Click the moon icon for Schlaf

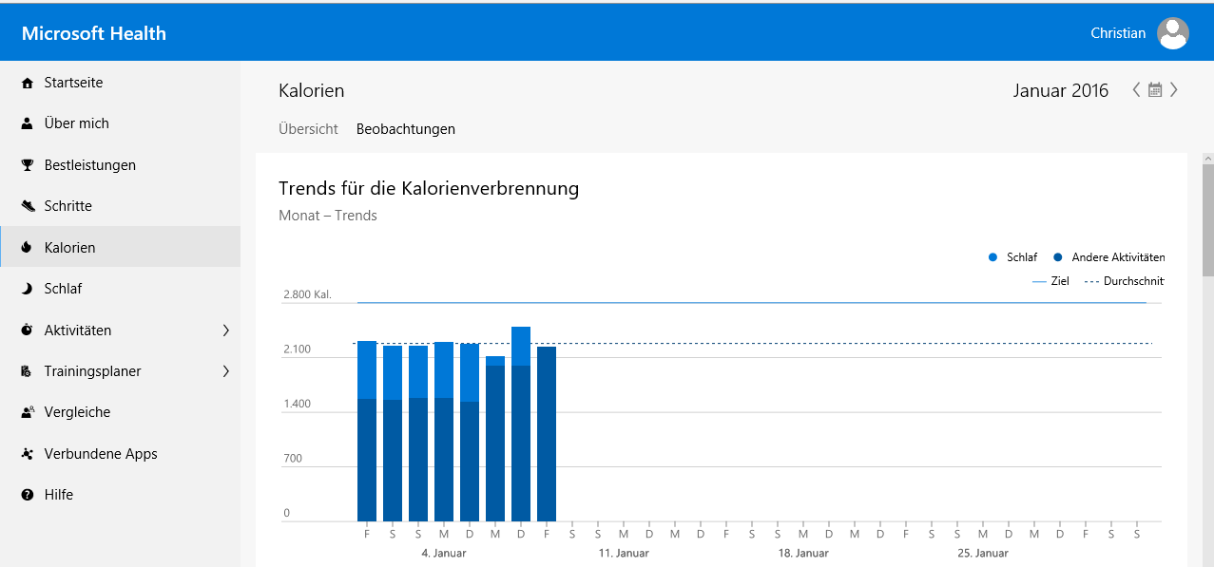tap(27, 289)
